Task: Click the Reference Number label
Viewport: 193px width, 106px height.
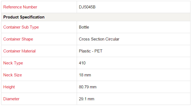Action: pos(20,7)
